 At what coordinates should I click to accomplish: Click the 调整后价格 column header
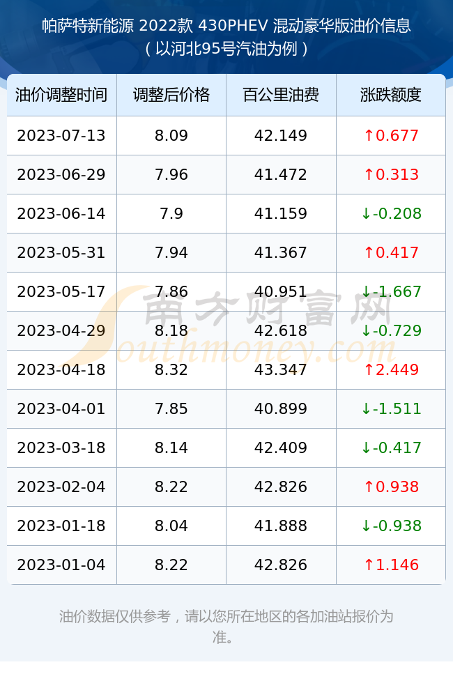pyautogui.click(x=171, y=95)
